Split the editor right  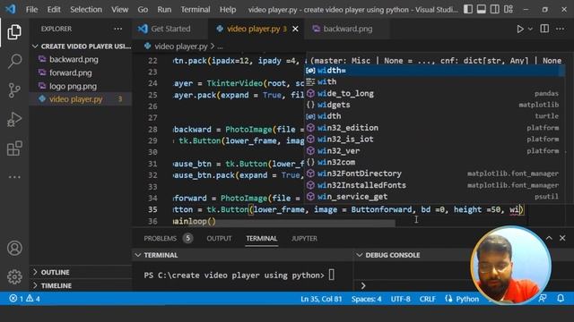(544, 29)
